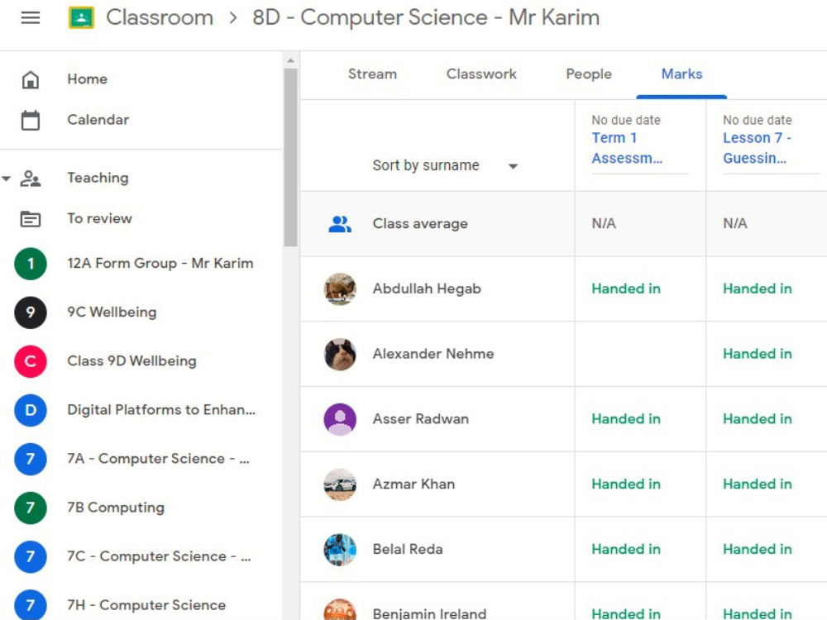Click the sidebar scrollbar thumb
Screen dimensions: 827x620
click(290, 158)
